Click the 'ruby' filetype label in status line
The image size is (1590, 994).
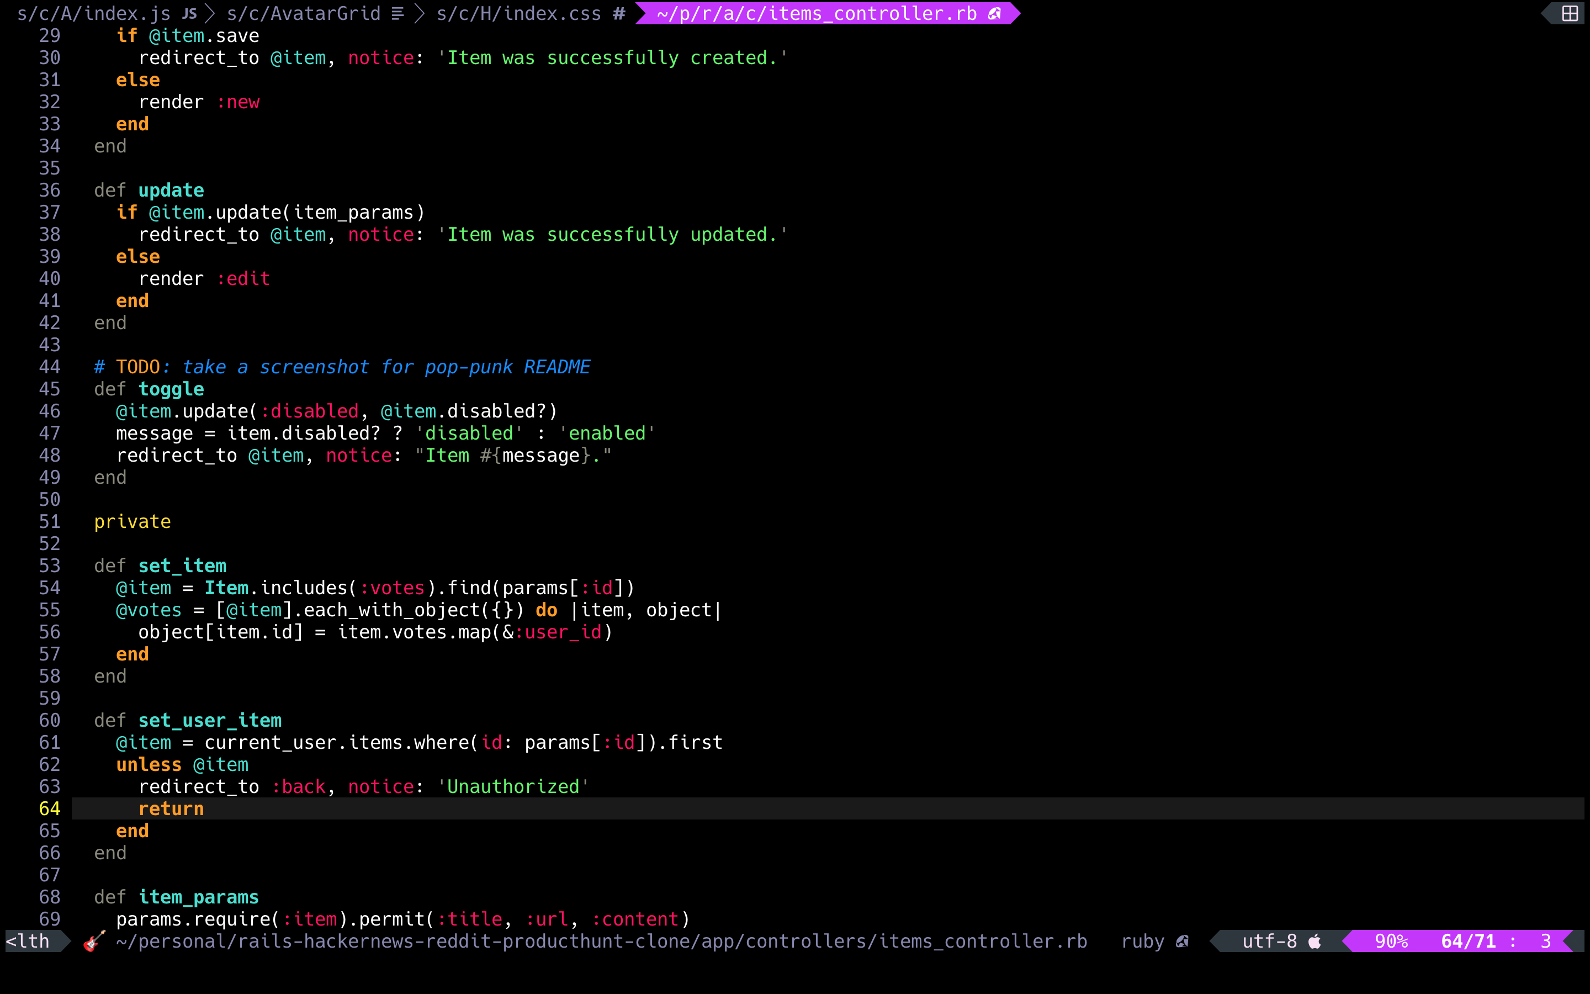coord(1143,942)
